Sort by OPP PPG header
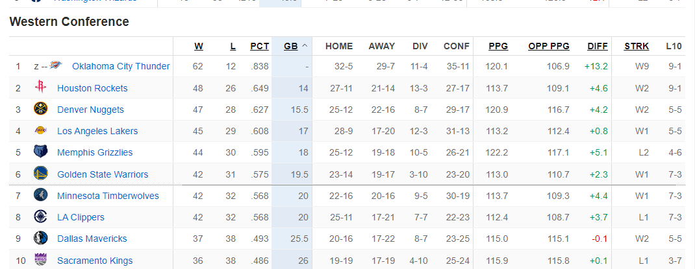The height and width of the screenshot is (269, 695). point(549,46)
